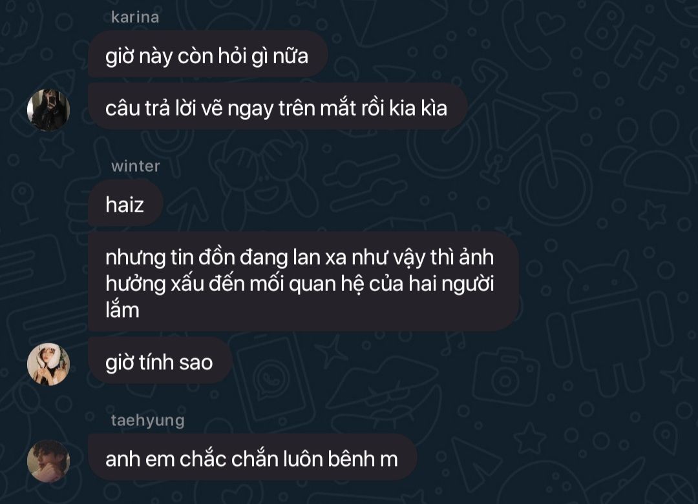Select message 'anh em chắc chắn luôn bênh m'
The image size is (698, 504).
(x=253, y=458)
